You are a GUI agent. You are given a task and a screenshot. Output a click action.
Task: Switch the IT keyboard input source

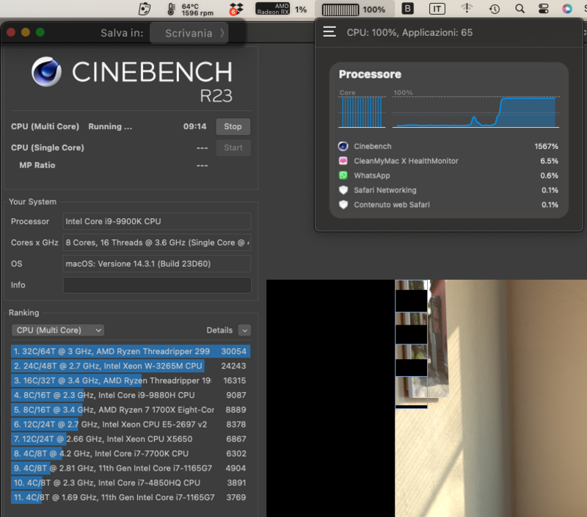point(437,9)
